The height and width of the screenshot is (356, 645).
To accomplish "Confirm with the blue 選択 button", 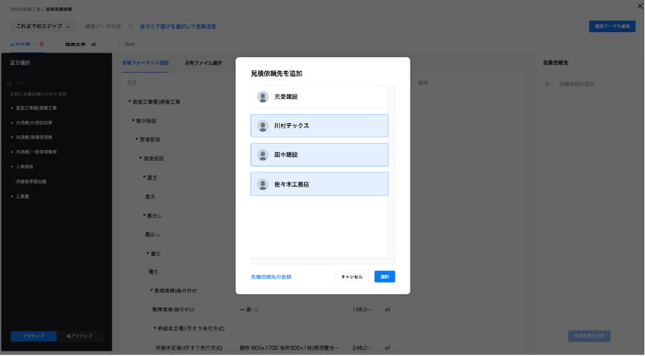I will 385,276.
